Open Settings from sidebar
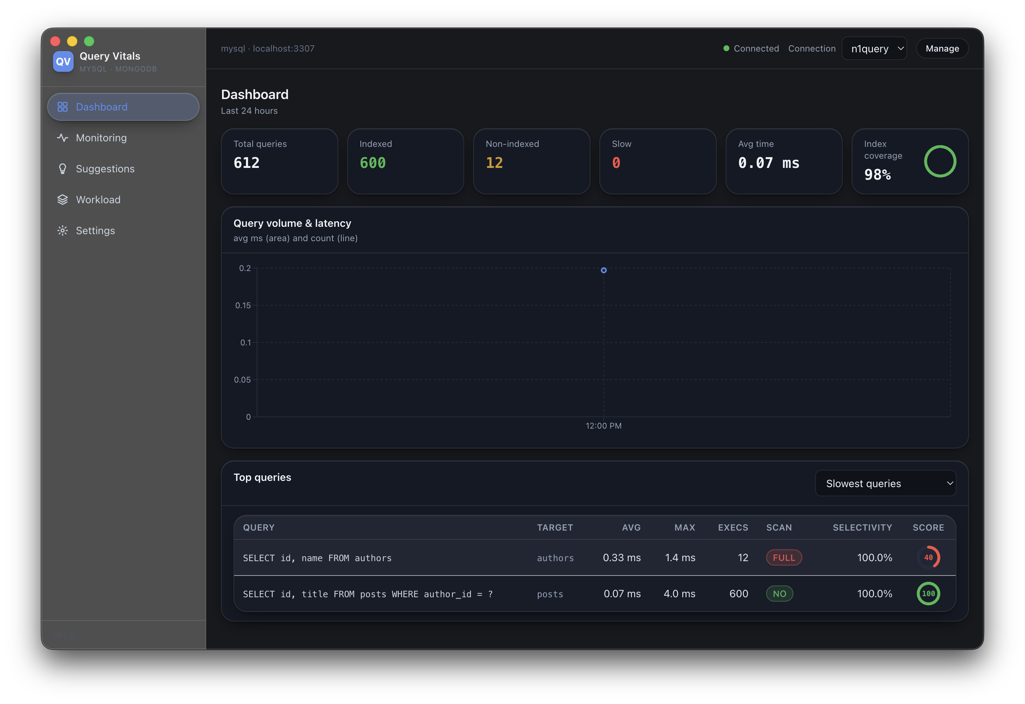 [x=123, y=230]
